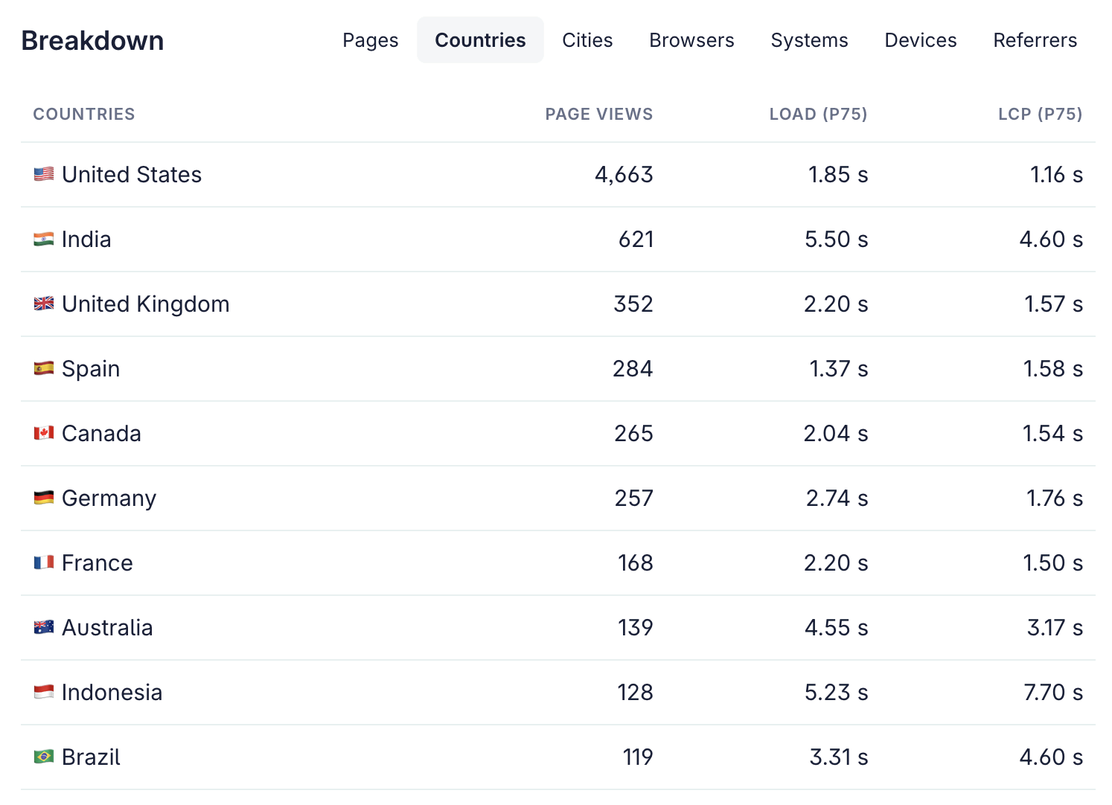Screen dimensions: 1112x805
Task: Click the United States flag icon
Action: pos(44,174)
